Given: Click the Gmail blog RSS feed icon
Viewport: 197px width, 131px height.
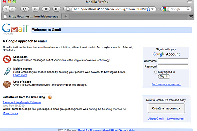Looking at the screenshot, I should pyautogui.click(x=50, y=97).
